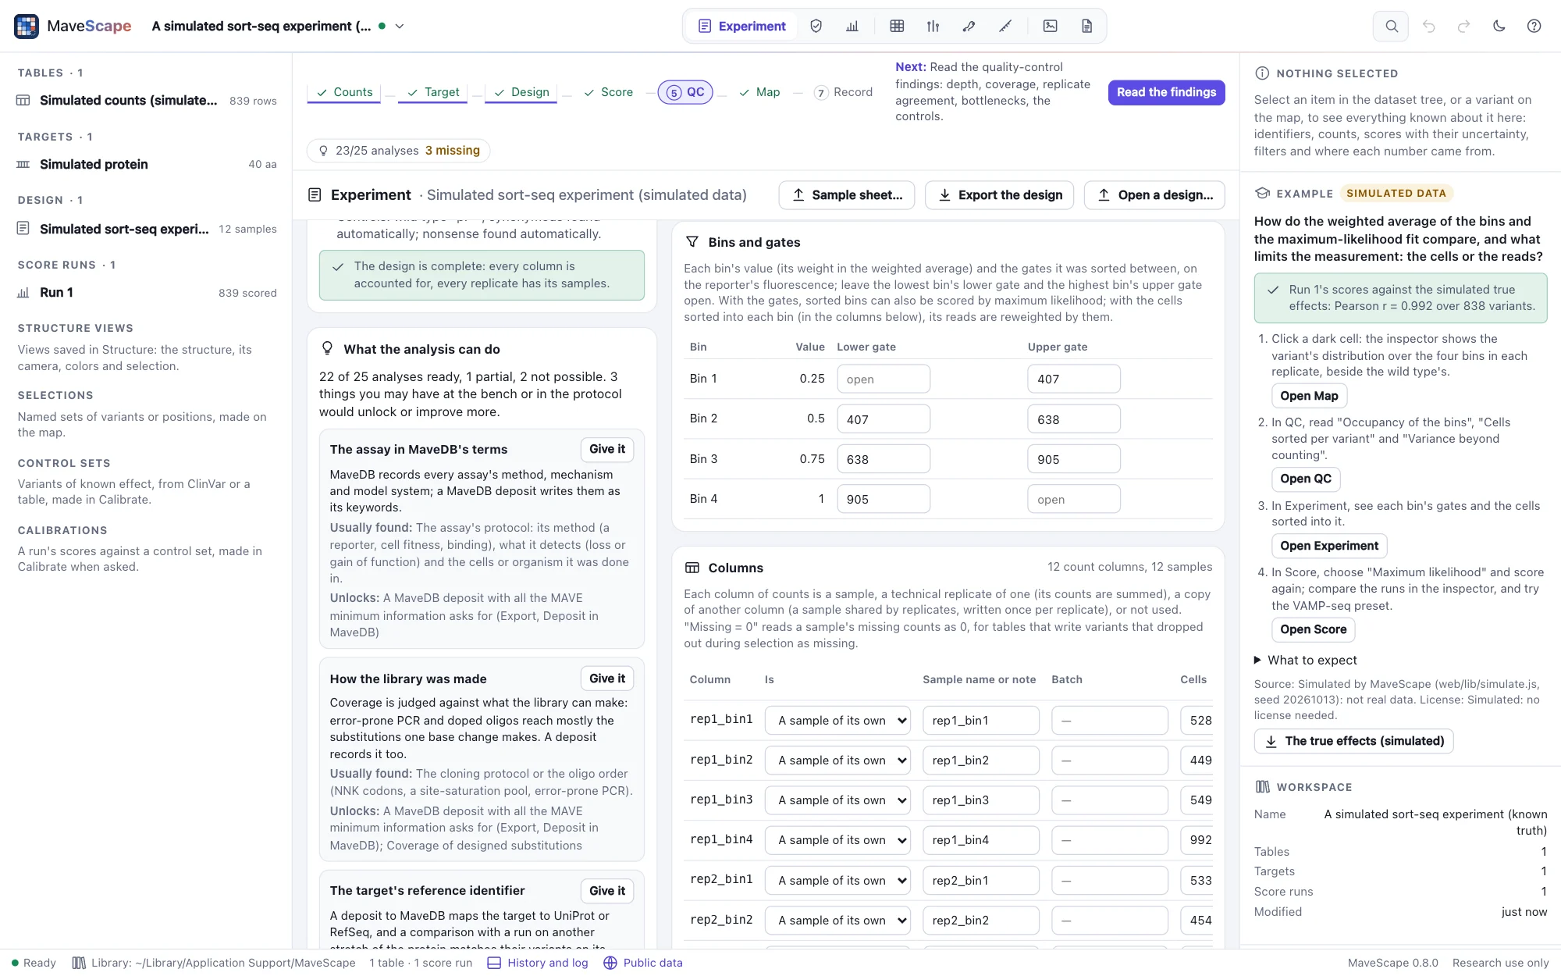Open History and log link
Viewport: 1561px width, 976px height.
538,963
